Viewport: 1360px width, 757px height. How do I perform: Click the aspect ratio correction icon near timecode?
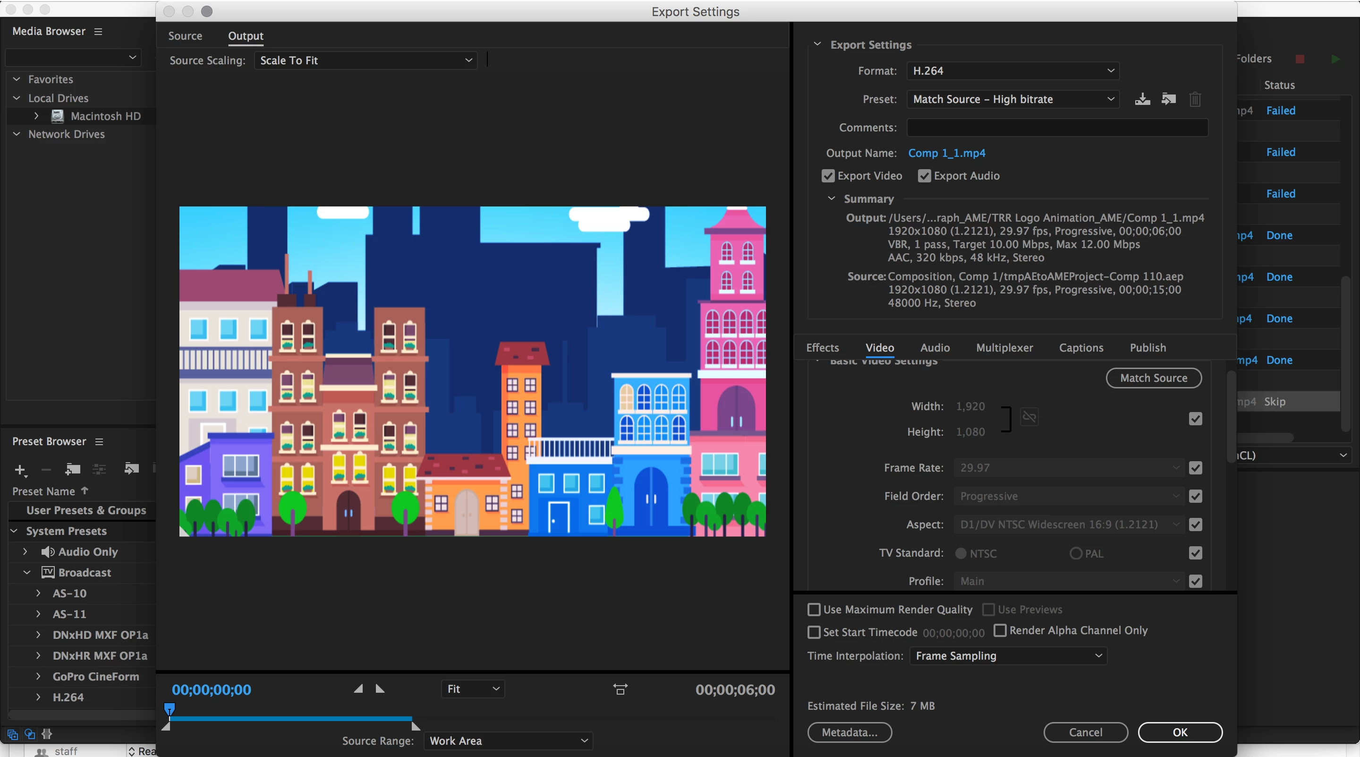coord(620,689)
